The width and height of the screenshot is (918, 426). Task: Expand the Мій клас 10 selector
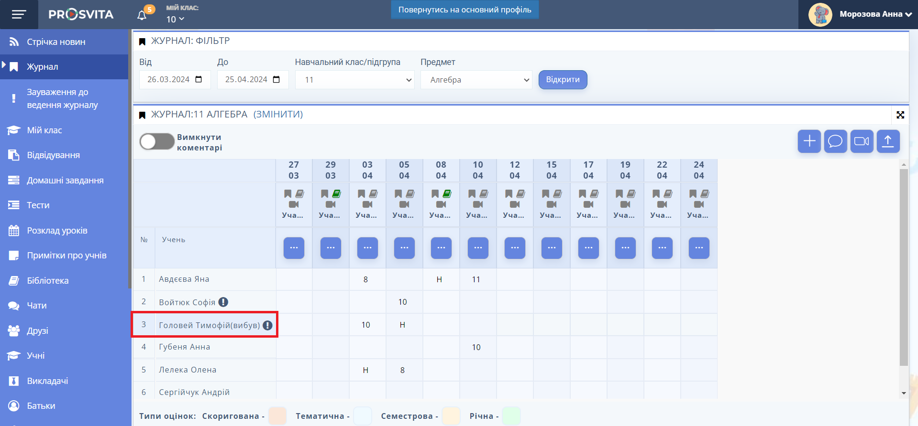pyautogui.click(x=175, y=19)
